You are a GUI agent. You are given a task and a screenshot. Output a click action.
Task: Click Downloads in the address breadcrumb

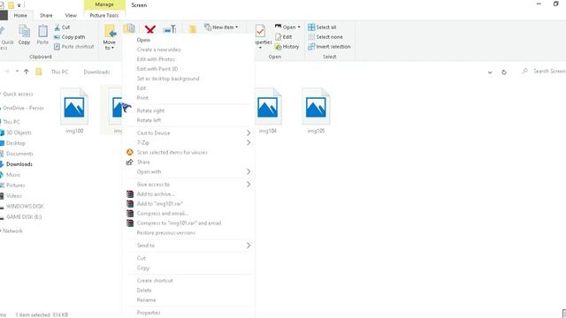(x=96, y=72)
